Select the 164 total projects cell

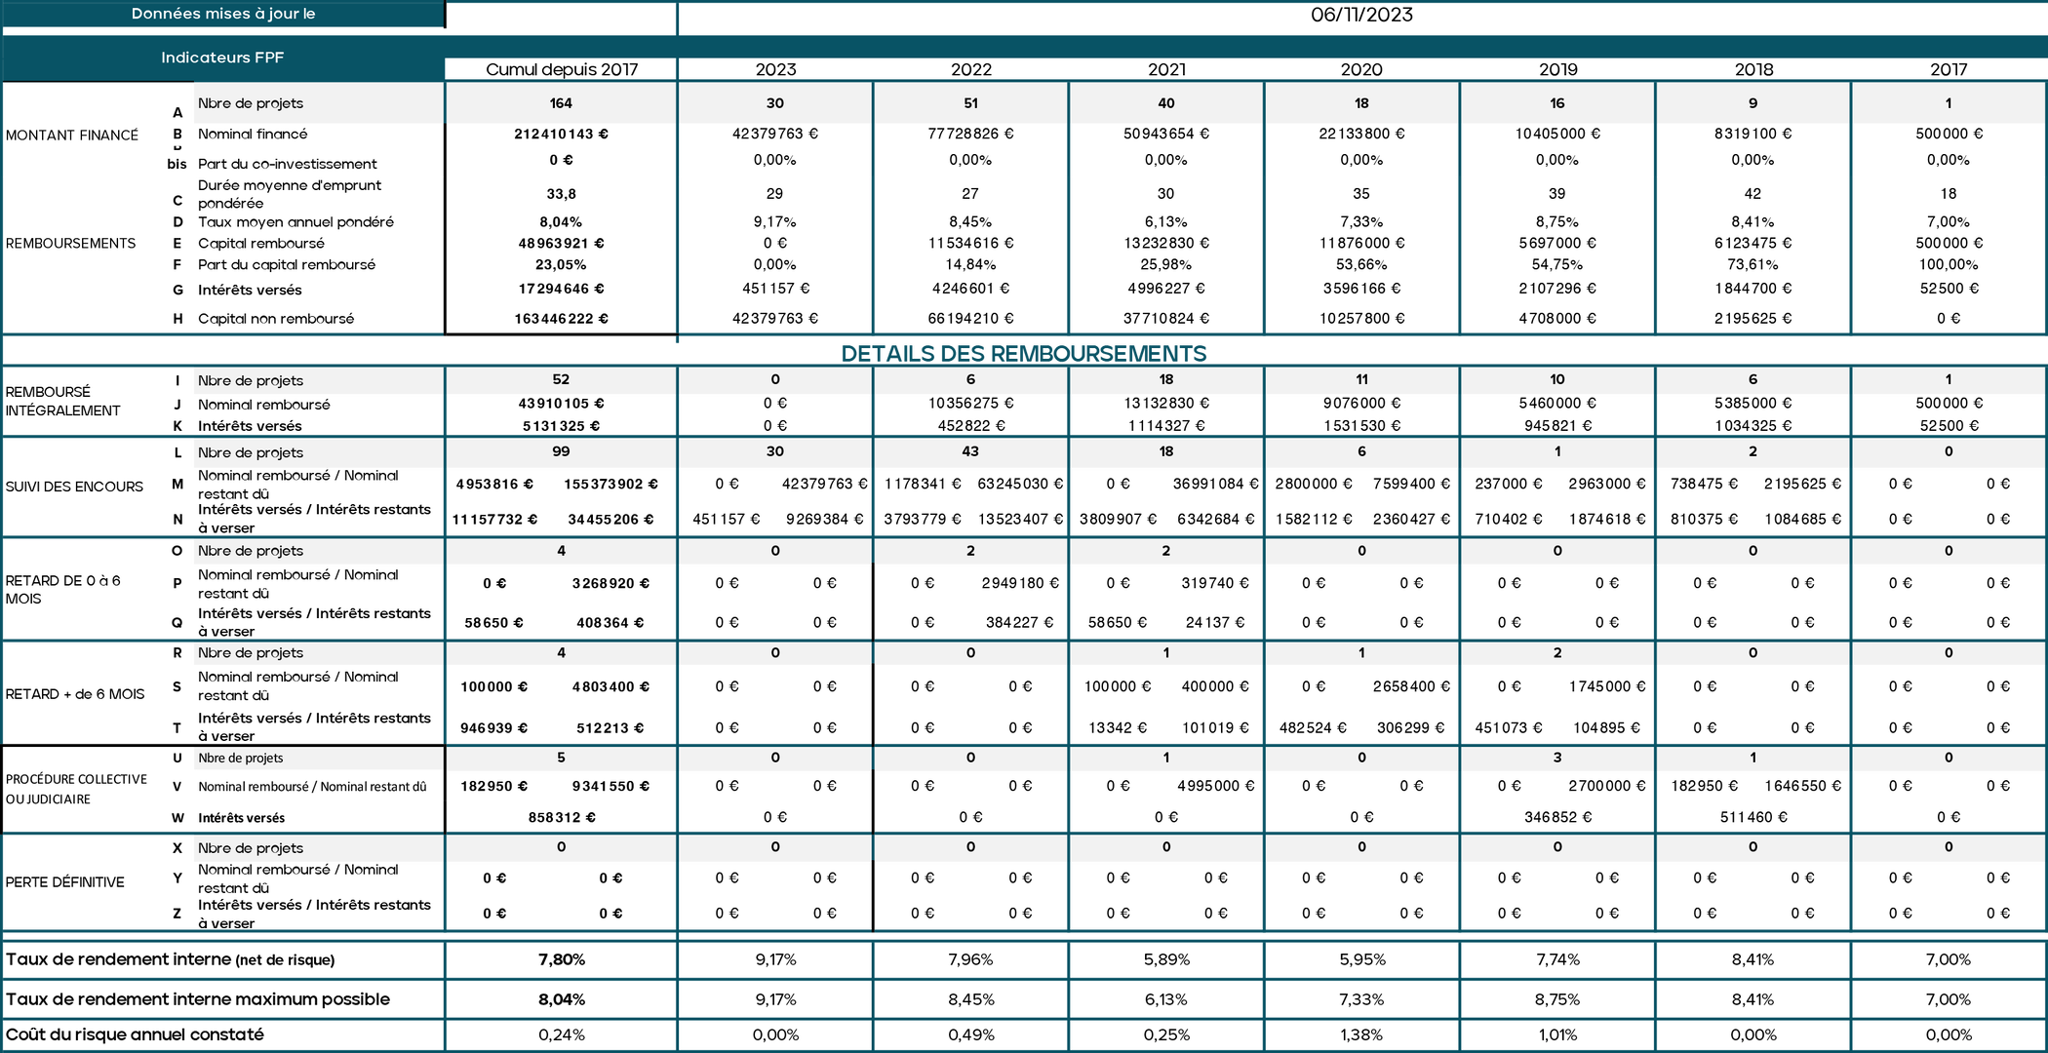click(561, 103)
